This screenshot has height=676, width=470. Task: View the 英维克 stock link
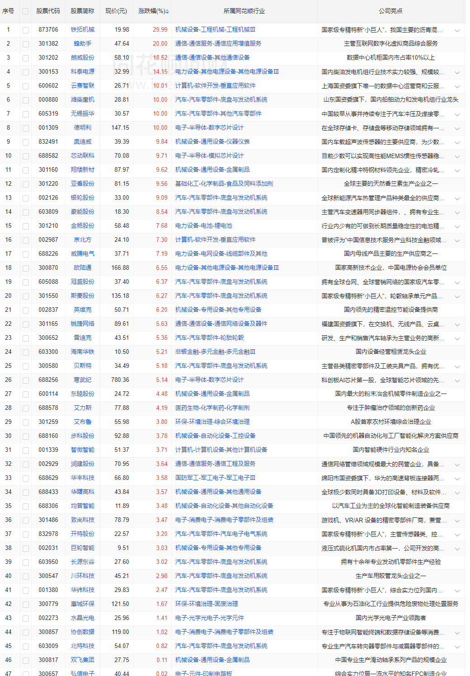coord(83,310)
